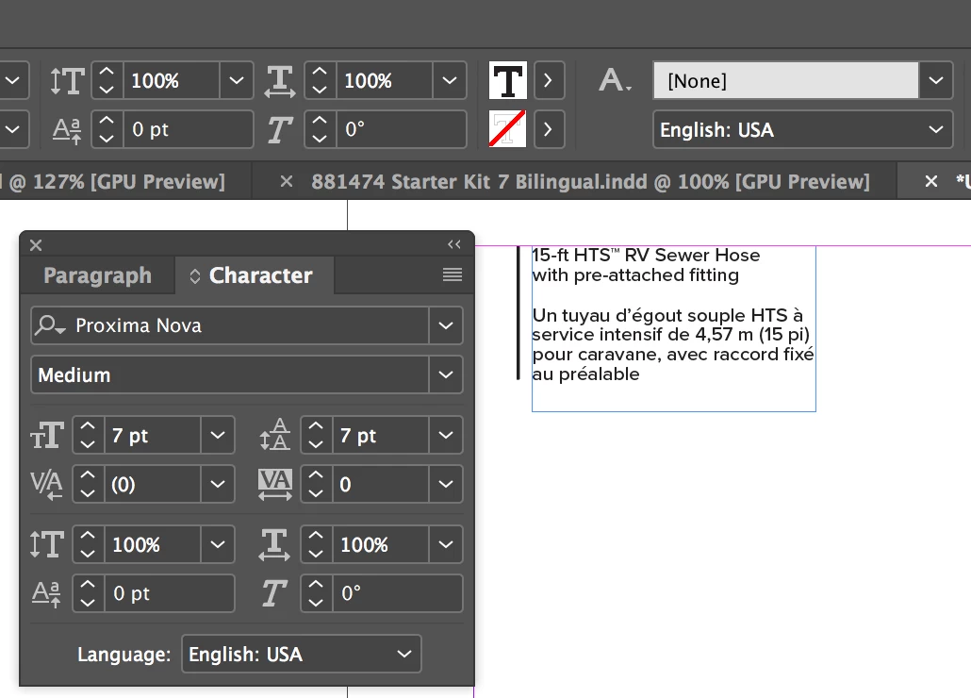Viewport: 971px width, 698px height.
Task: Click the font size stepper arrows
Action: (x=88, y=436)
